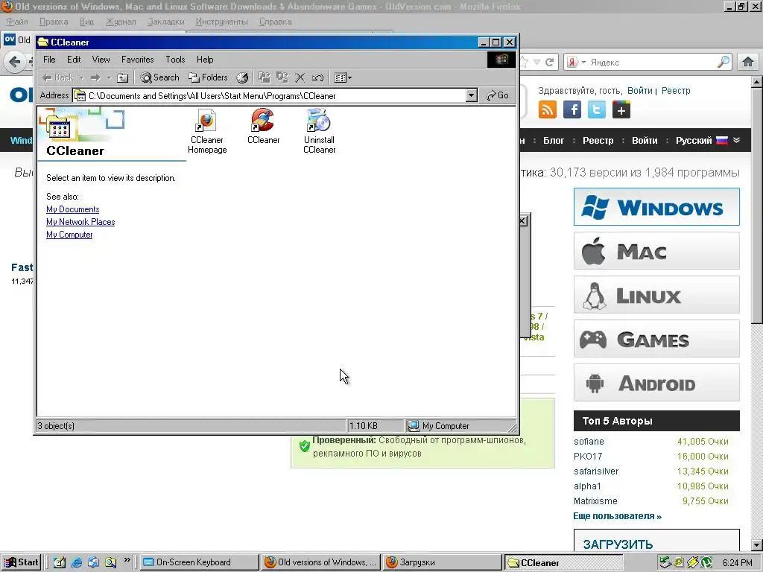Viewport: 763px width, 572px height.
Task: Open Блог in the site navigation bar
Action: coord(554,141)
